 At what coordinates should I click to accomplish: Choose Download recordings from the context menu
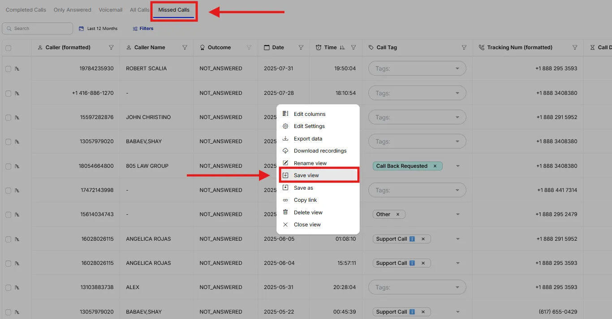tap(318, 151)
